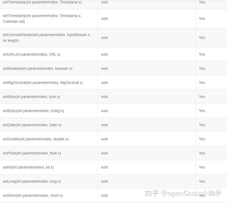The image size is (227, 203).
Task: Click setByte(int parameterIndex, byte x) text
Action: click(x=31, y=97)
